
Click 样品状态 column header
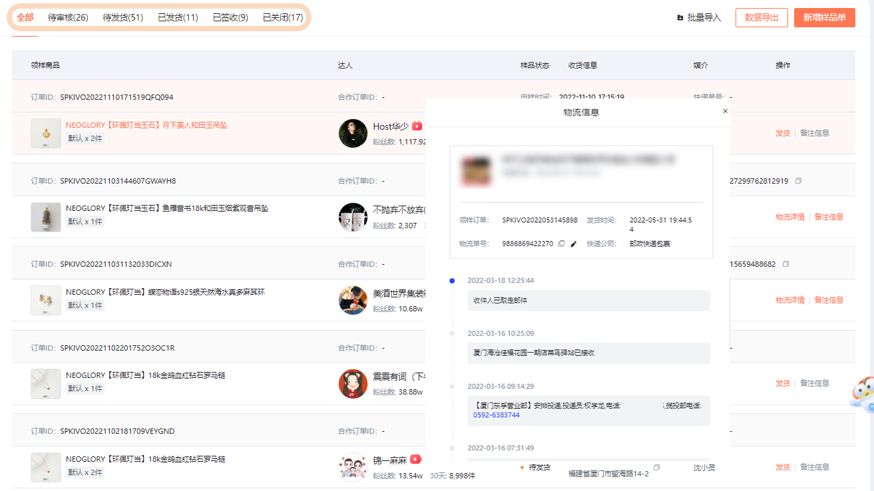(535, 65)
